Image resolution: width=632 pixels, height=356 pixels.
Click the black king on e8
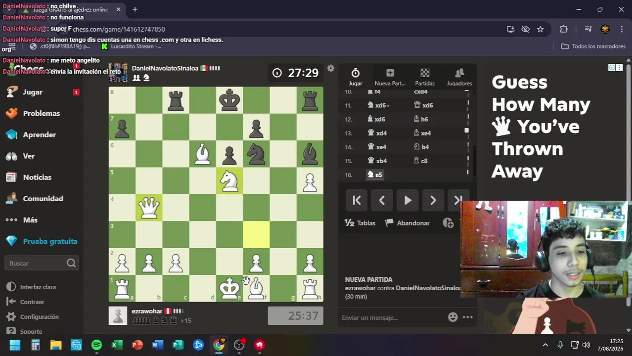click(x=229, y=100)
